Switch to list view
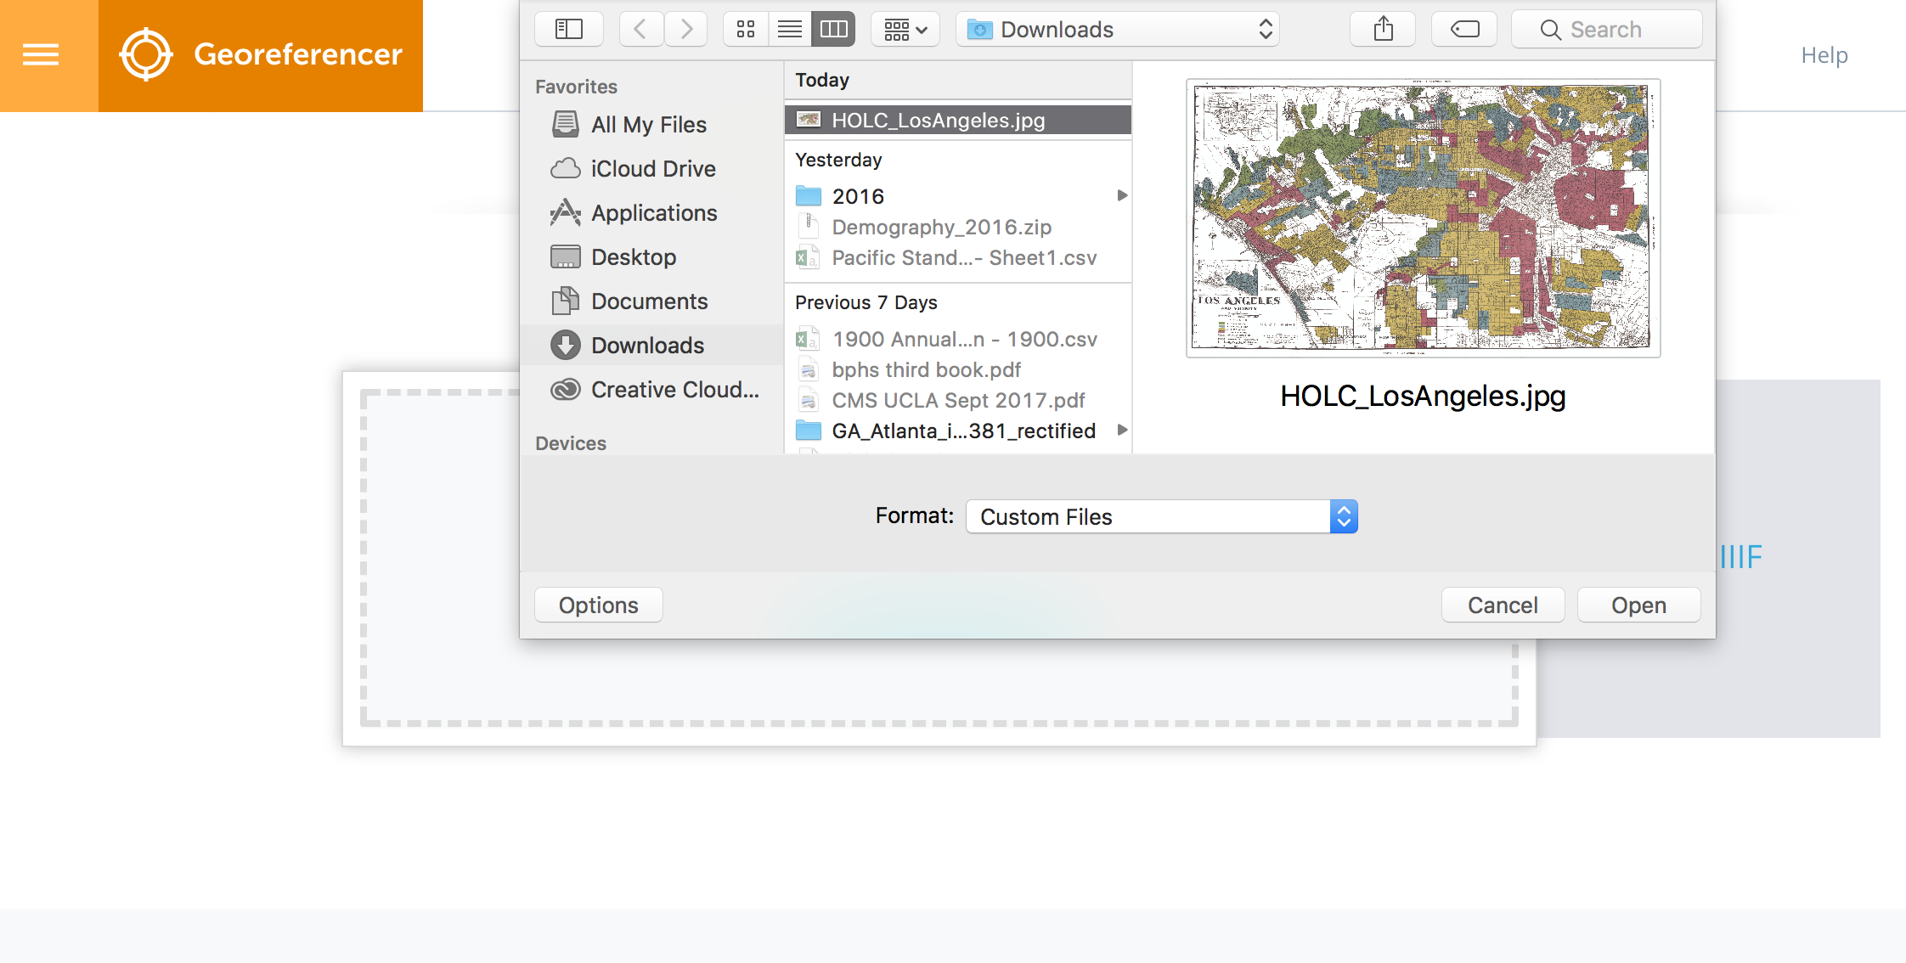Image resolution: width=1906 pixels, height=963 pixels. pyautogui.click(x=790, y=30)
